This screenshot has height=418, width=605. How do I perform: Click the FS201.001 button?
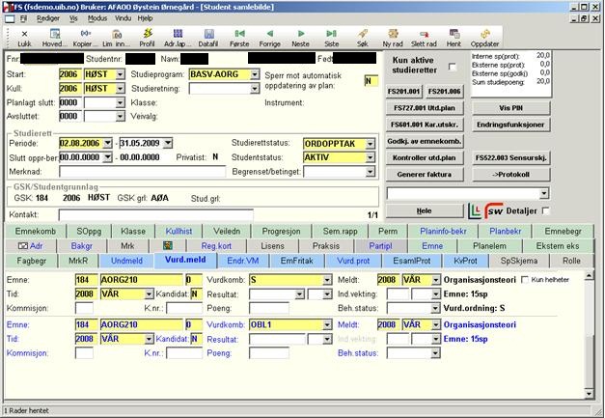tap(403, 92)
